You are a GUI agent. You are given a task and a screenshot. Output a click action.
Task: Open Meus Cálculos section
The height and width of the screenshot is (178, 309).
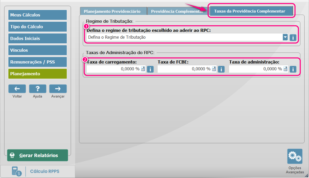[37, 15]
